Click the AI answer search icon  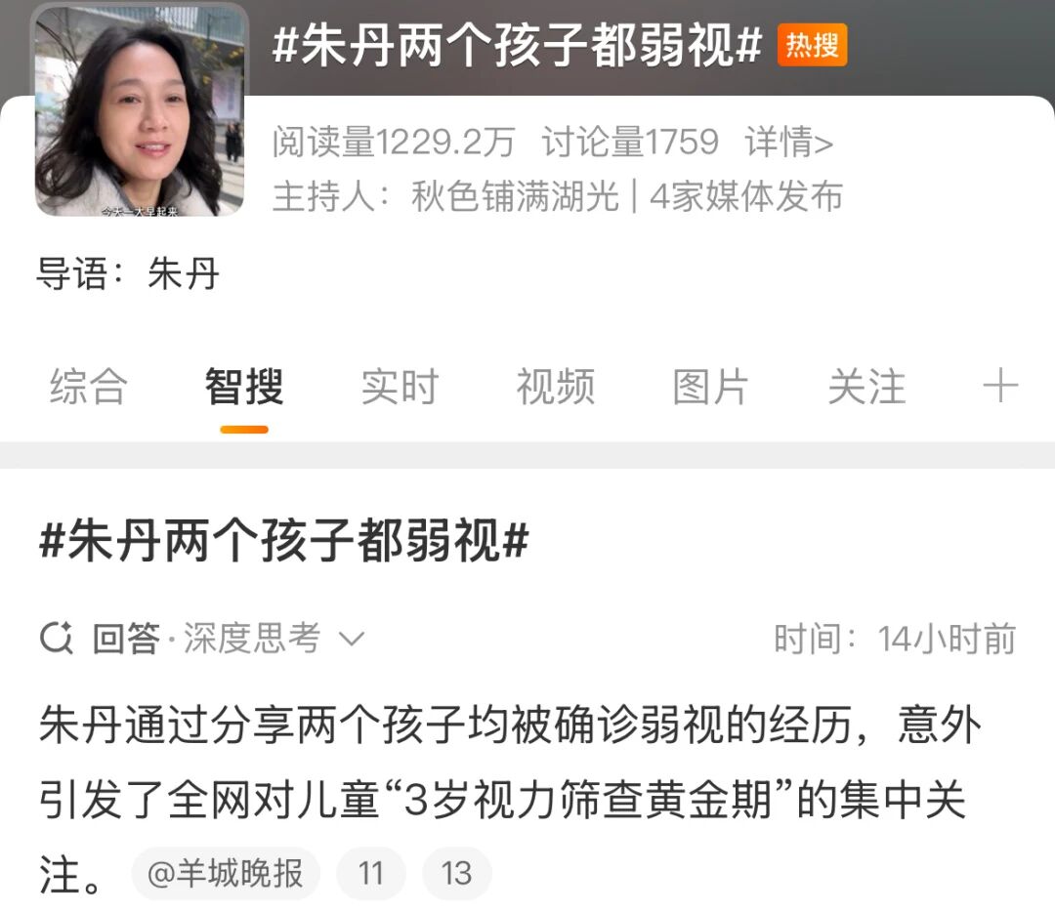pos(57,639)
